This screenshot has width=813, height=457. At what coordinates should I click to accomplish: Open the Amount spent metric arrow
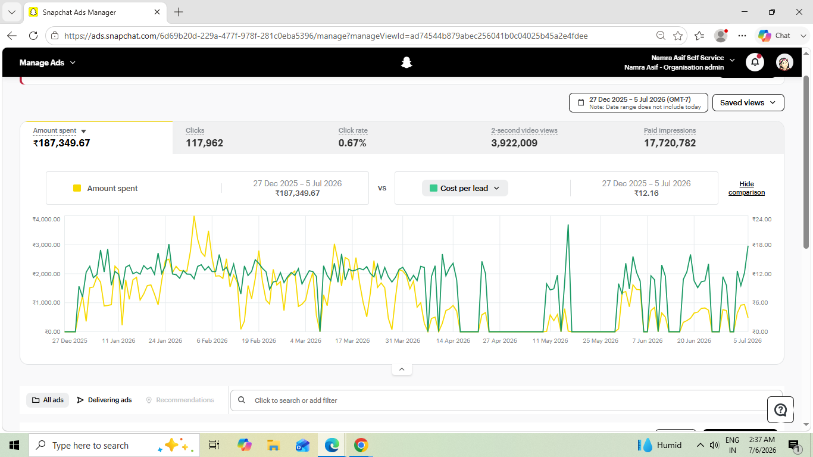(83, 132)
